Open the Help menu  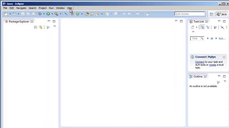click(x=70, y=8)
